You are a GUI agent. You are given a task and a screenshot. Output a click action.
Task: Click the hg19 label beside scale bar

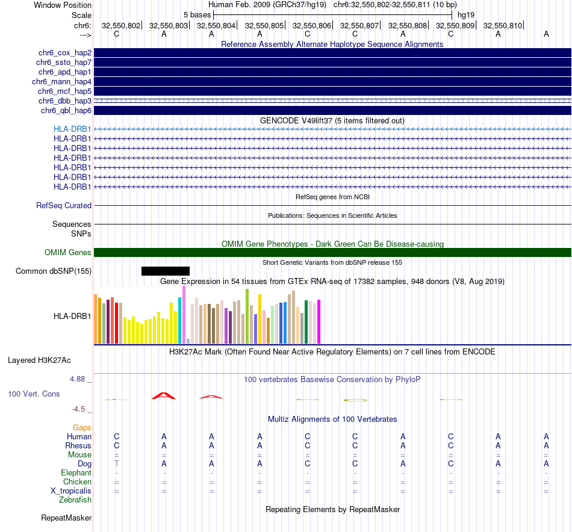coord(466,15)
